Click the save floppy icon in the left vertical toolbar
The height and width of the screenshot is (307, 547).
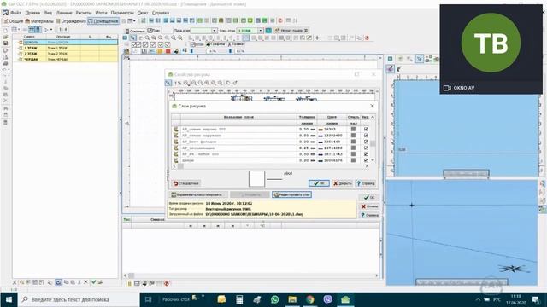pyautogui.click(x=5, y=43)
